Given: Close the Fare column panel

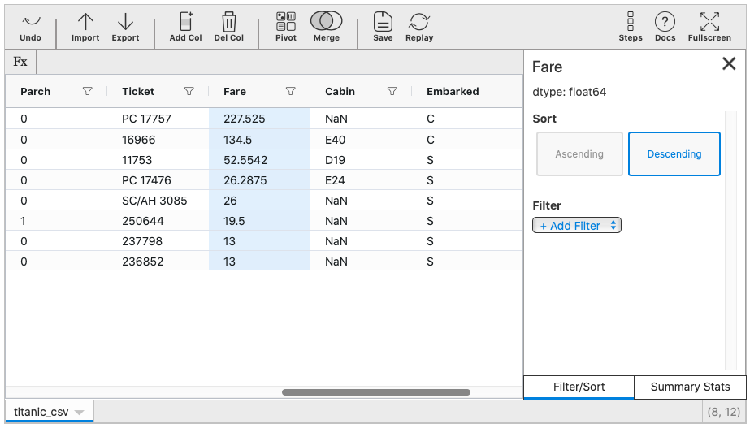Looking at the screenshot, I should (x=729, y=64).
